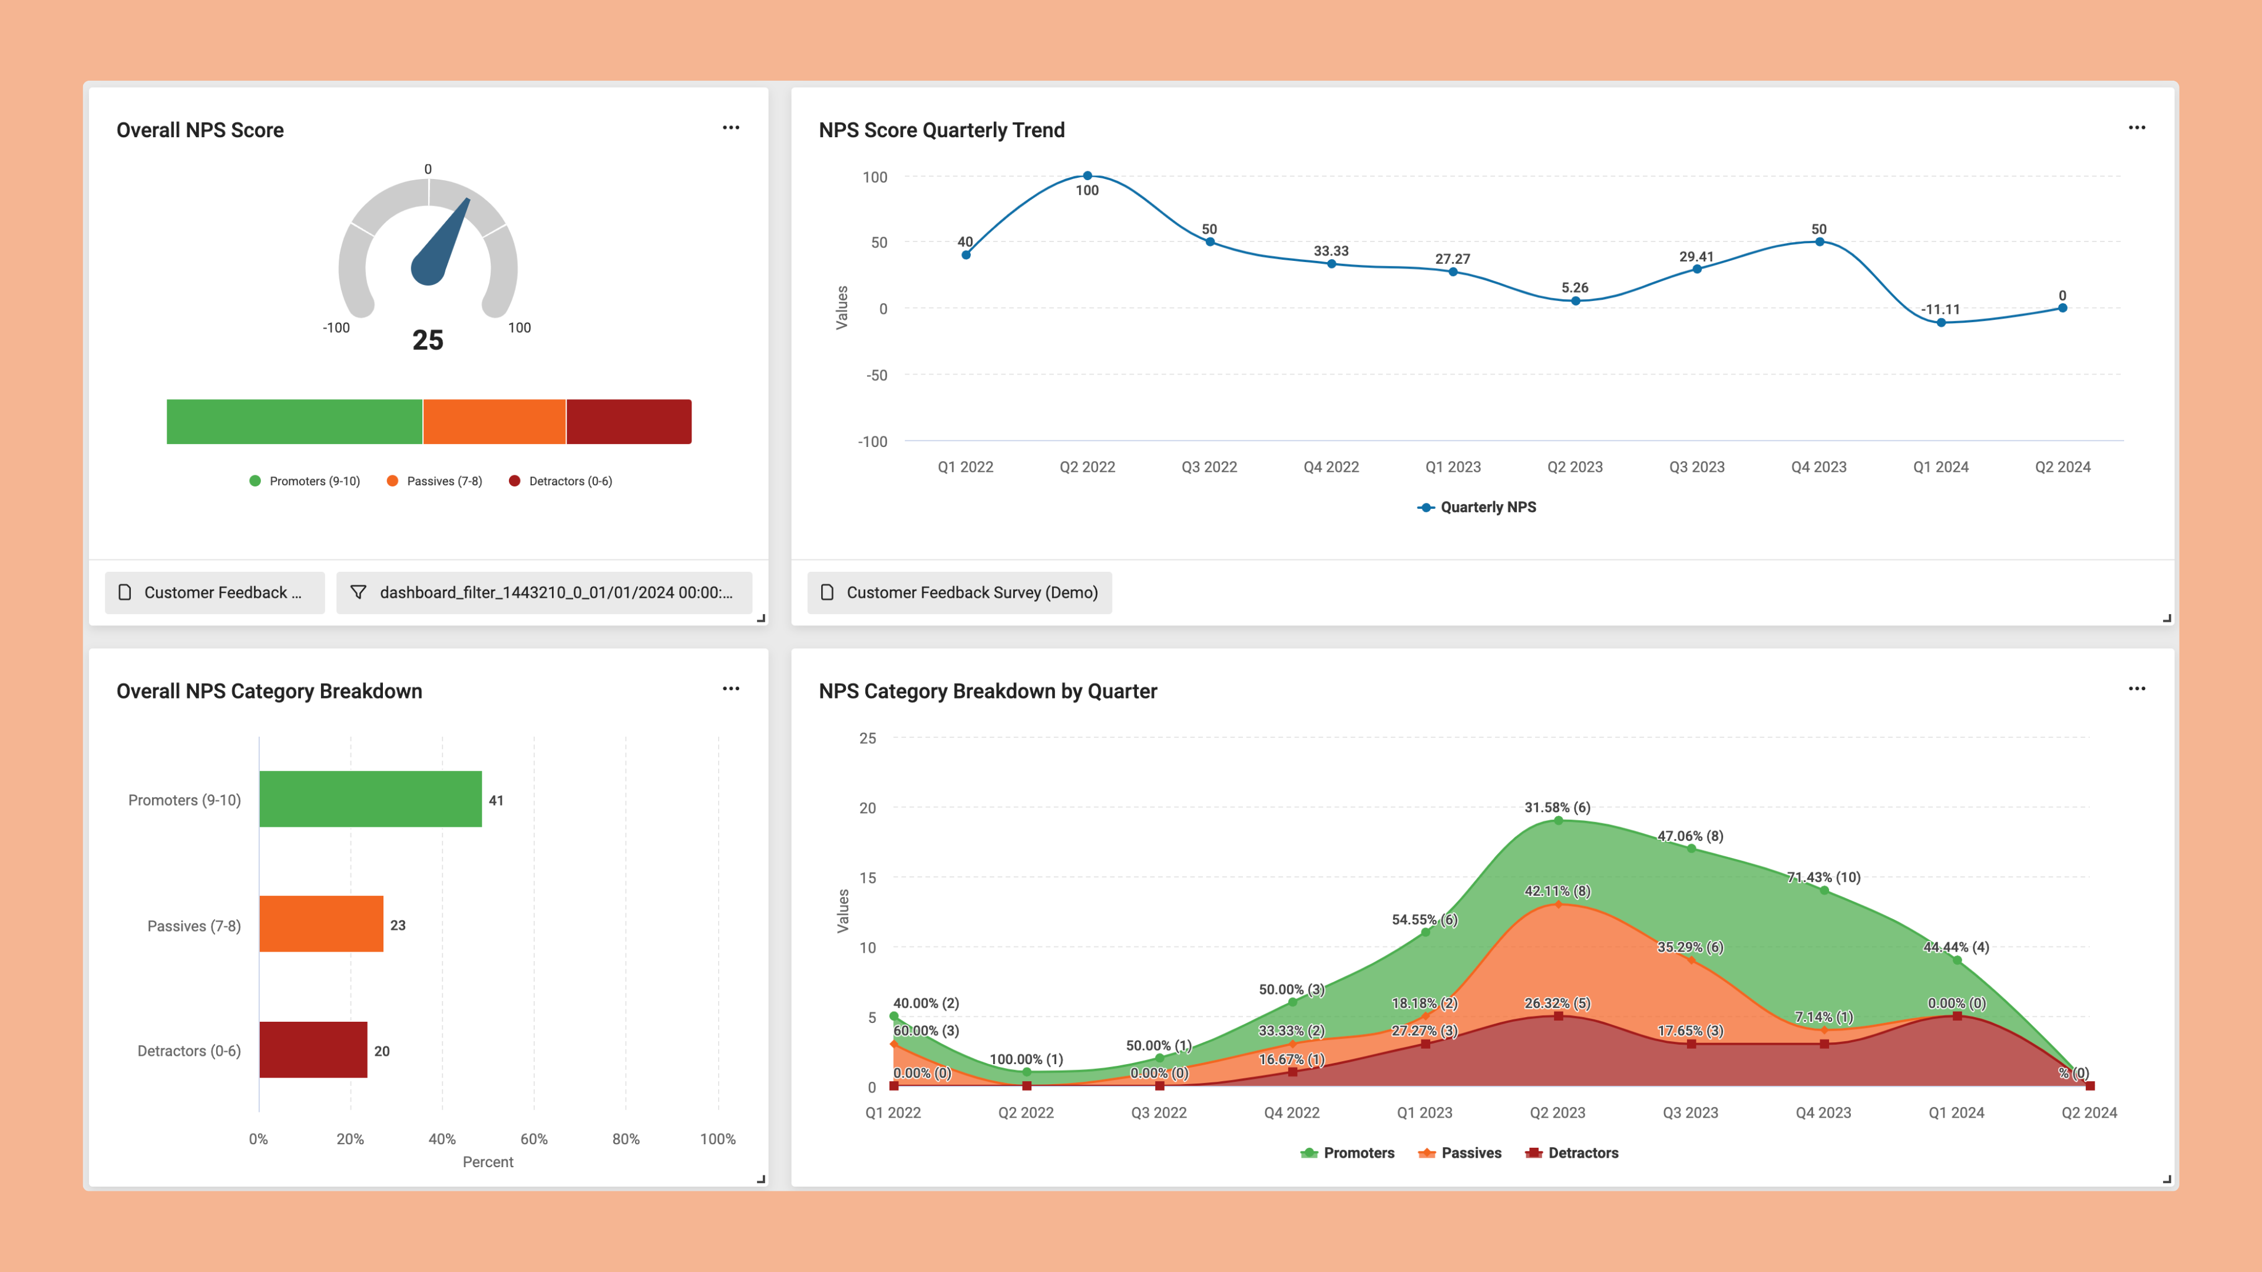2262x1272 pixels.
Task: Click the Customer Feedback Survey (Demo) source chip
Action: (959, 592)
